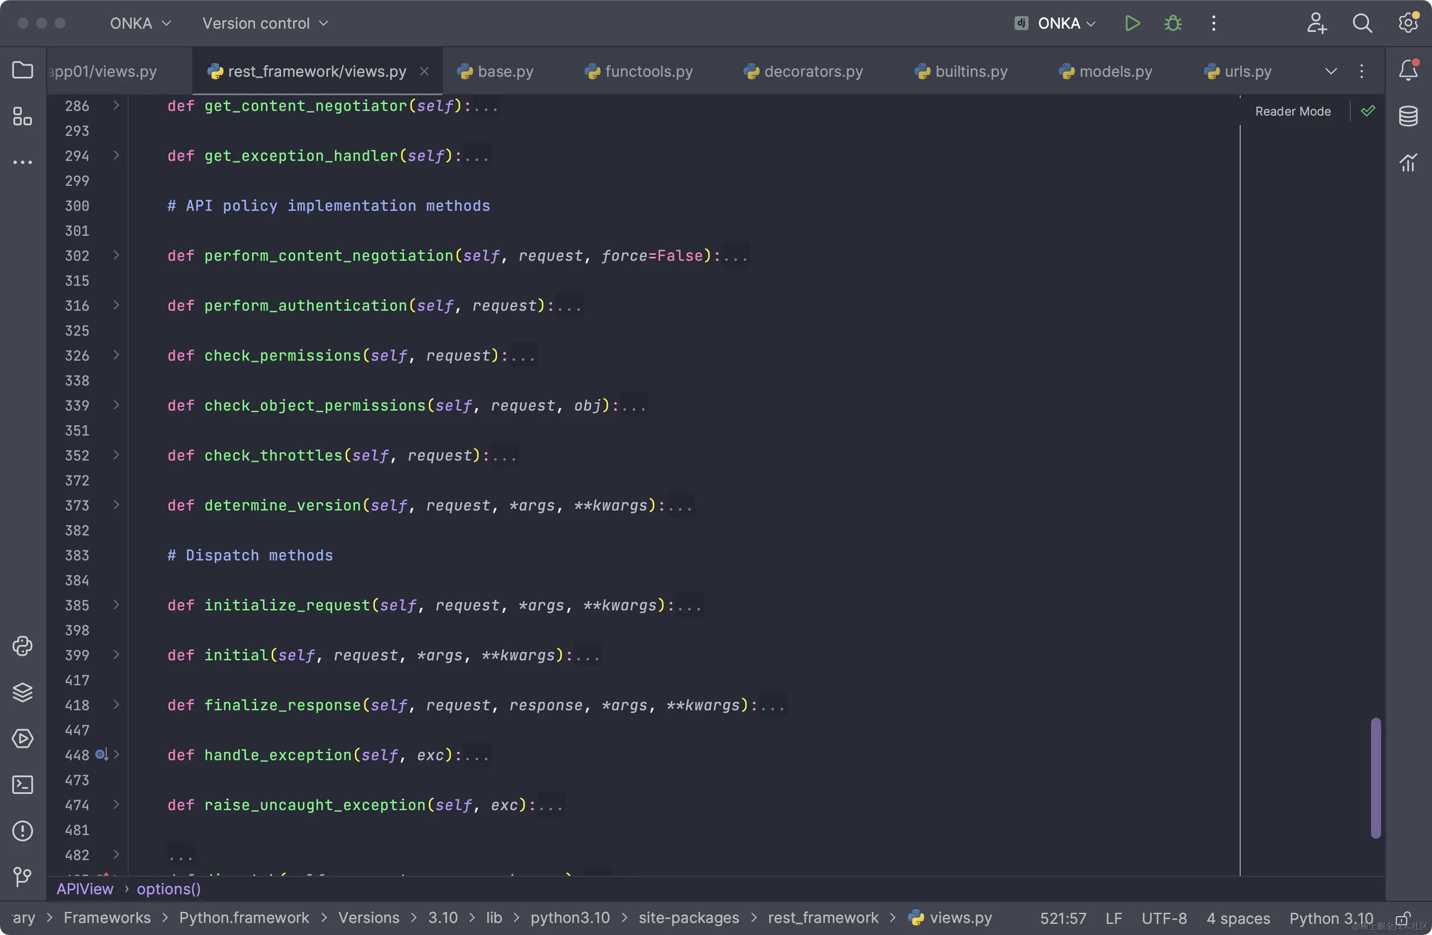
Task: Click the editor vertical scrollbar thumb
Action: (1376, 777)
